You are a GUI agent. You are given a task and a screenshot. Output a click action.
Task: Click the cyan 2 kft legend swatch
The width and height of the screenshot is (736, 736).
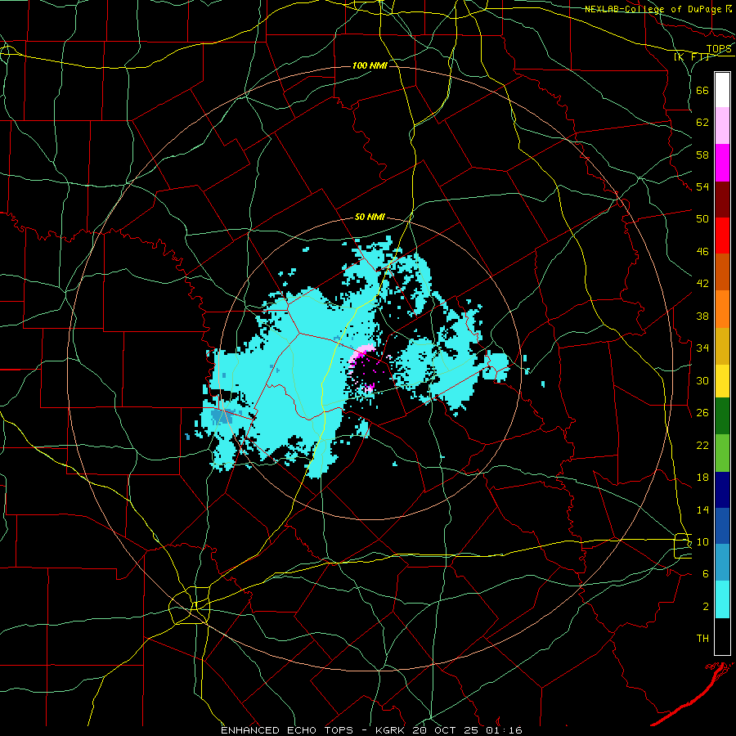click(x=722, y=599)
